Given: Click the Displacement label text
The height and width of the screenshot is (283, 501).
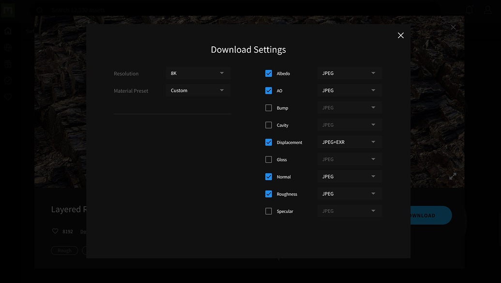Looking at the screenshot, I should pos(289,142).
